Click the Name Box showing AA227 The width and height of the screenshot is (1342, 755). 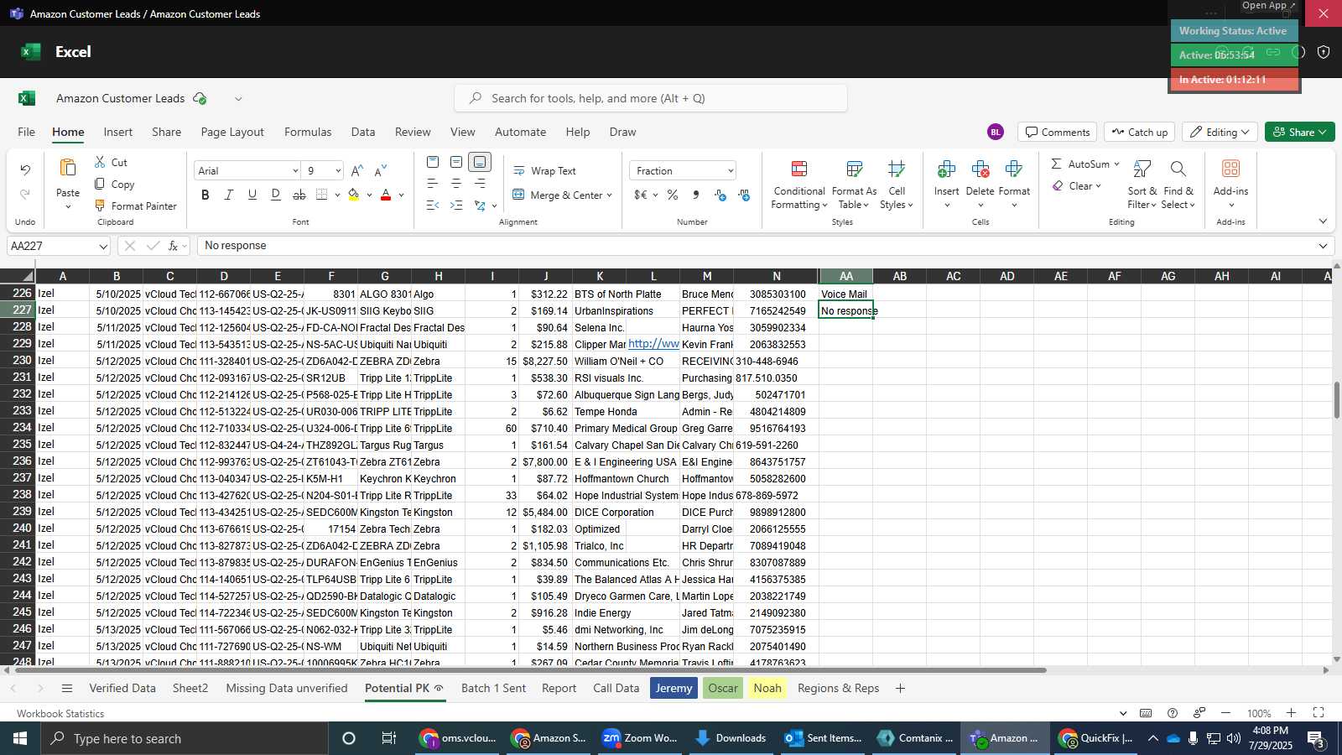[x=58, y=246]
